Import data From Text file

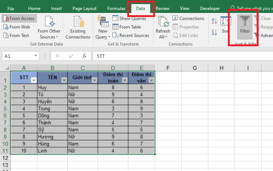click(16, 36)
